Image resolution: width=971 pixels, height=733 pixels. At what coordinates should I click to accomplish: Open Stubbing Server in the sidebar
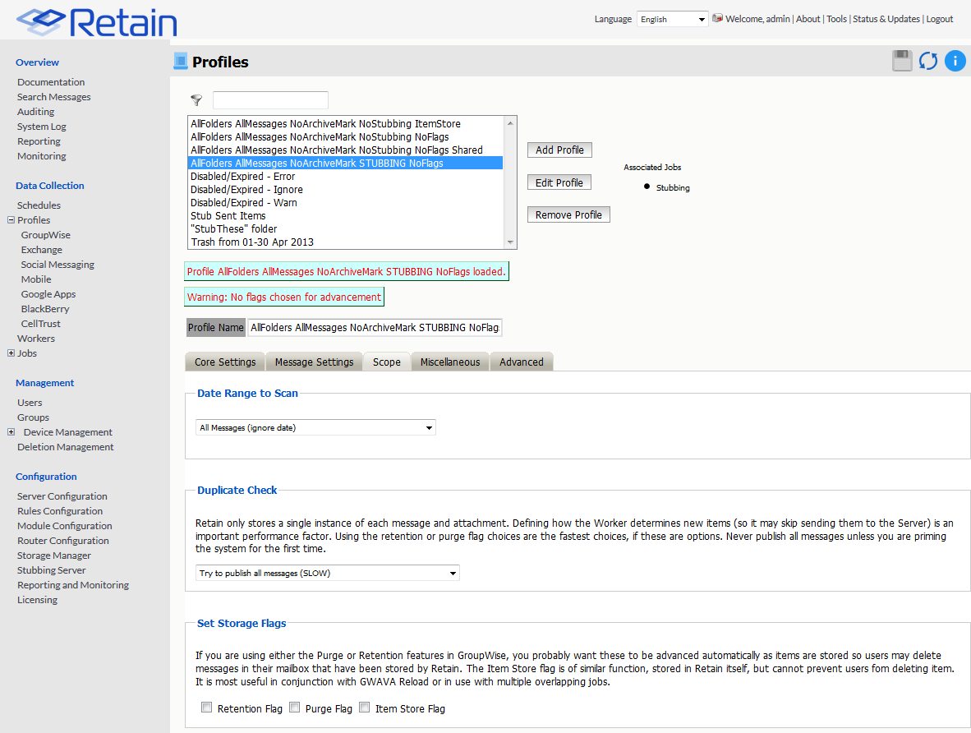[x=52, y=570]
